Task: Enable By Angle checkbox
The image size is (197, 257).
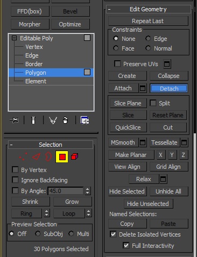Action: click(x=15, y=190)
